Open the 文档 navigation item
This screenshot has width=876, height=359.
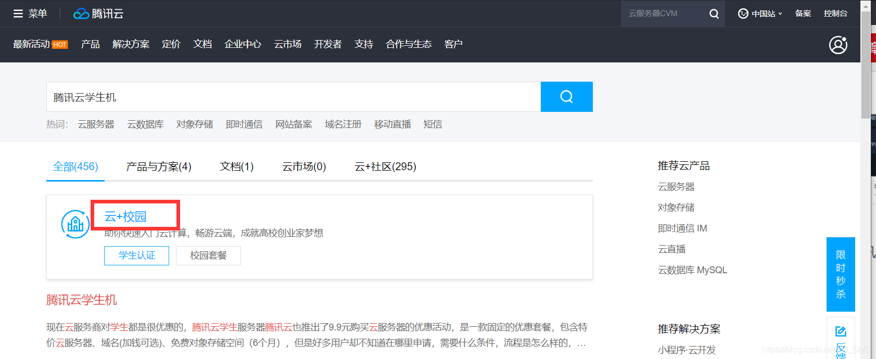[202, 44]
